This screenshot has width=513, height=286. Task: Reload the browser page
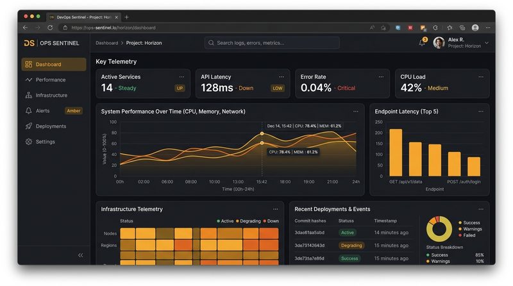pos(50,28)
